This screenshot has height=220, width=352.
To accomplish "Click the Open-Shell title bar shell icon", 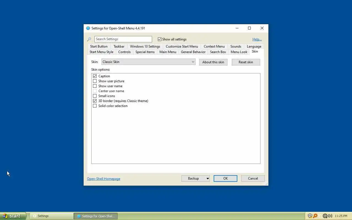I will click(88, 28).
